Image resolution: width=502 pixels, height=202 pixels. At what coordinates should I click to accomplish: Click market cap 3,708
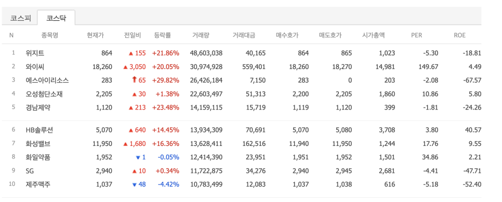(x=387, y=130)
